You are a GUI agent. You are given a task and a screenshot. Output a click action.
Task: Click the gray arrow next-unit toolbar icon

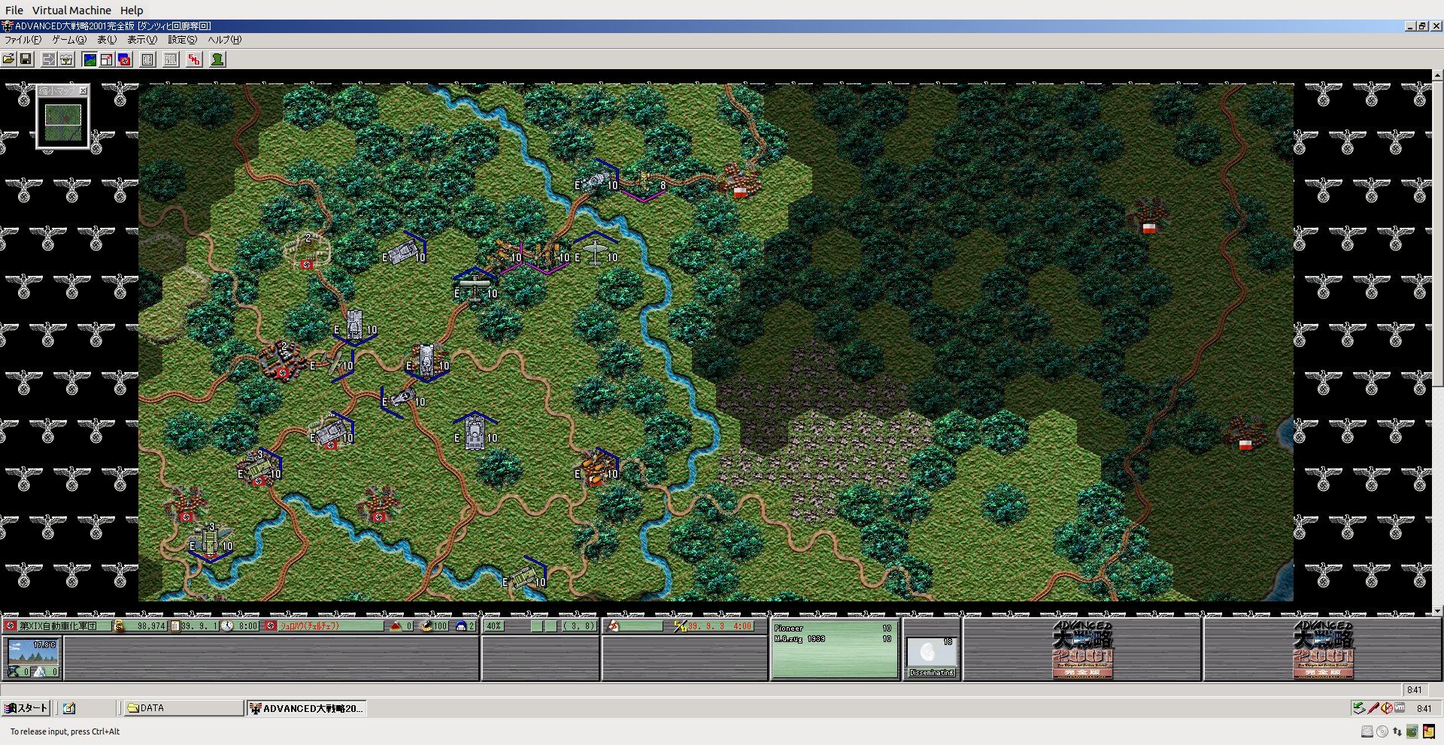click(49, 59)
